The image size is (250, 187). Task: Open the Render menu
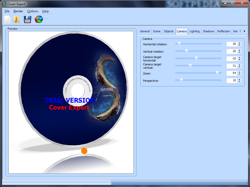coord(18,11)
